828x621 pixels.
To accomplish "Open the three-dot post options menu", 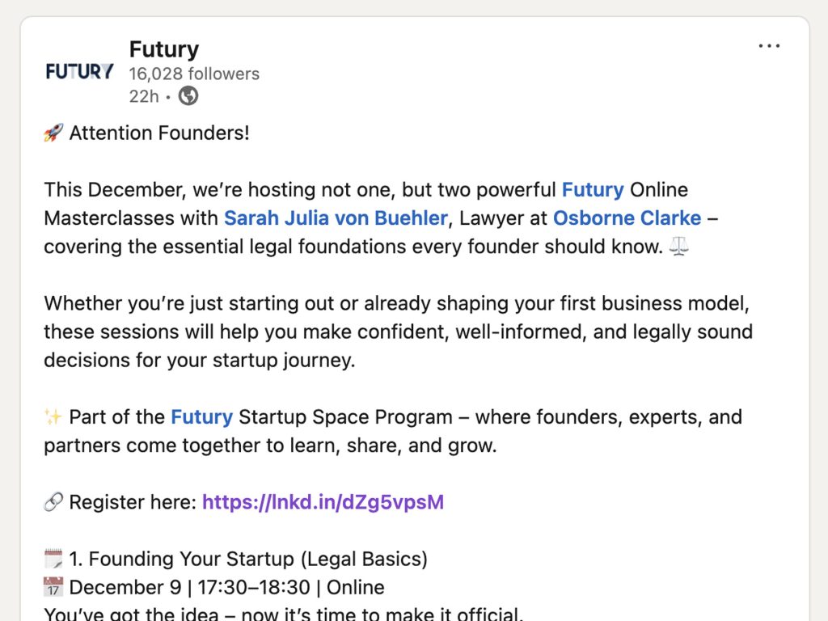I will point(768,46).
